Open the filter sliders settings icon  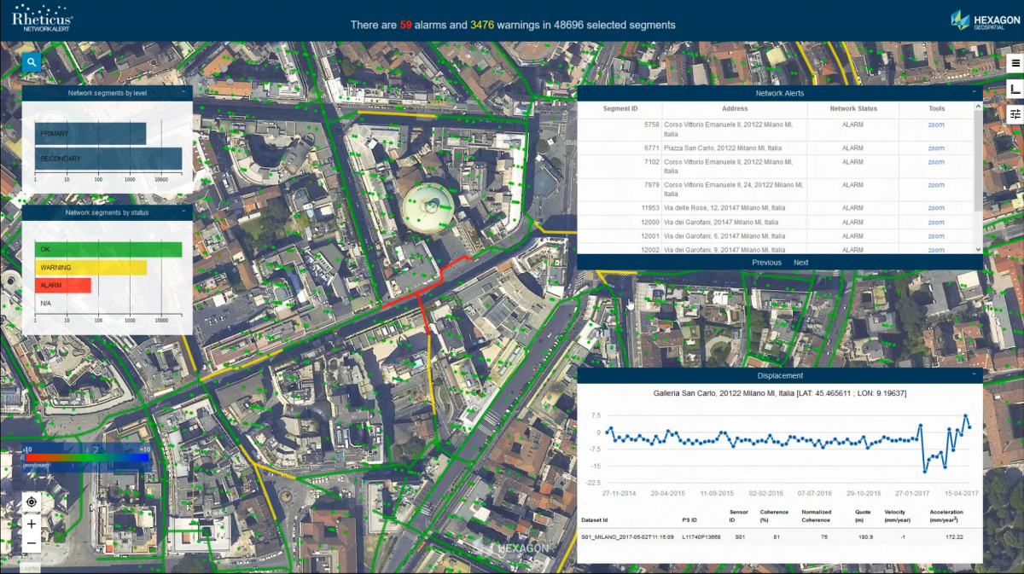coord(1015,113)
